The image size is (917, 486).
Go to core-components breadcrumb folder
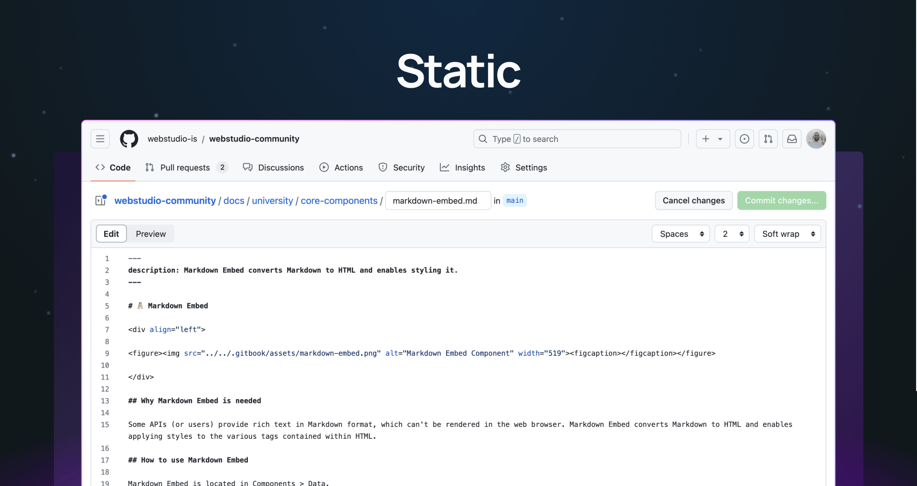339,201
